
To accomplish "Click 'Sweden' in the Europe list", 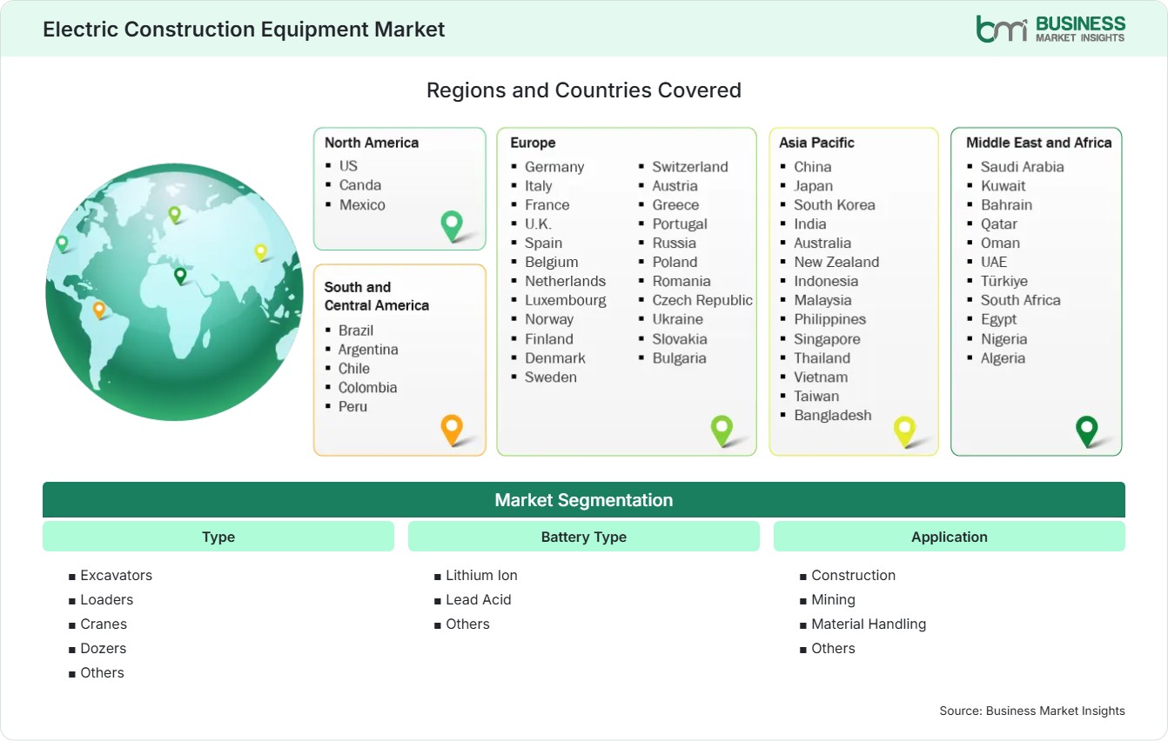I will click(x=551, y=377).
